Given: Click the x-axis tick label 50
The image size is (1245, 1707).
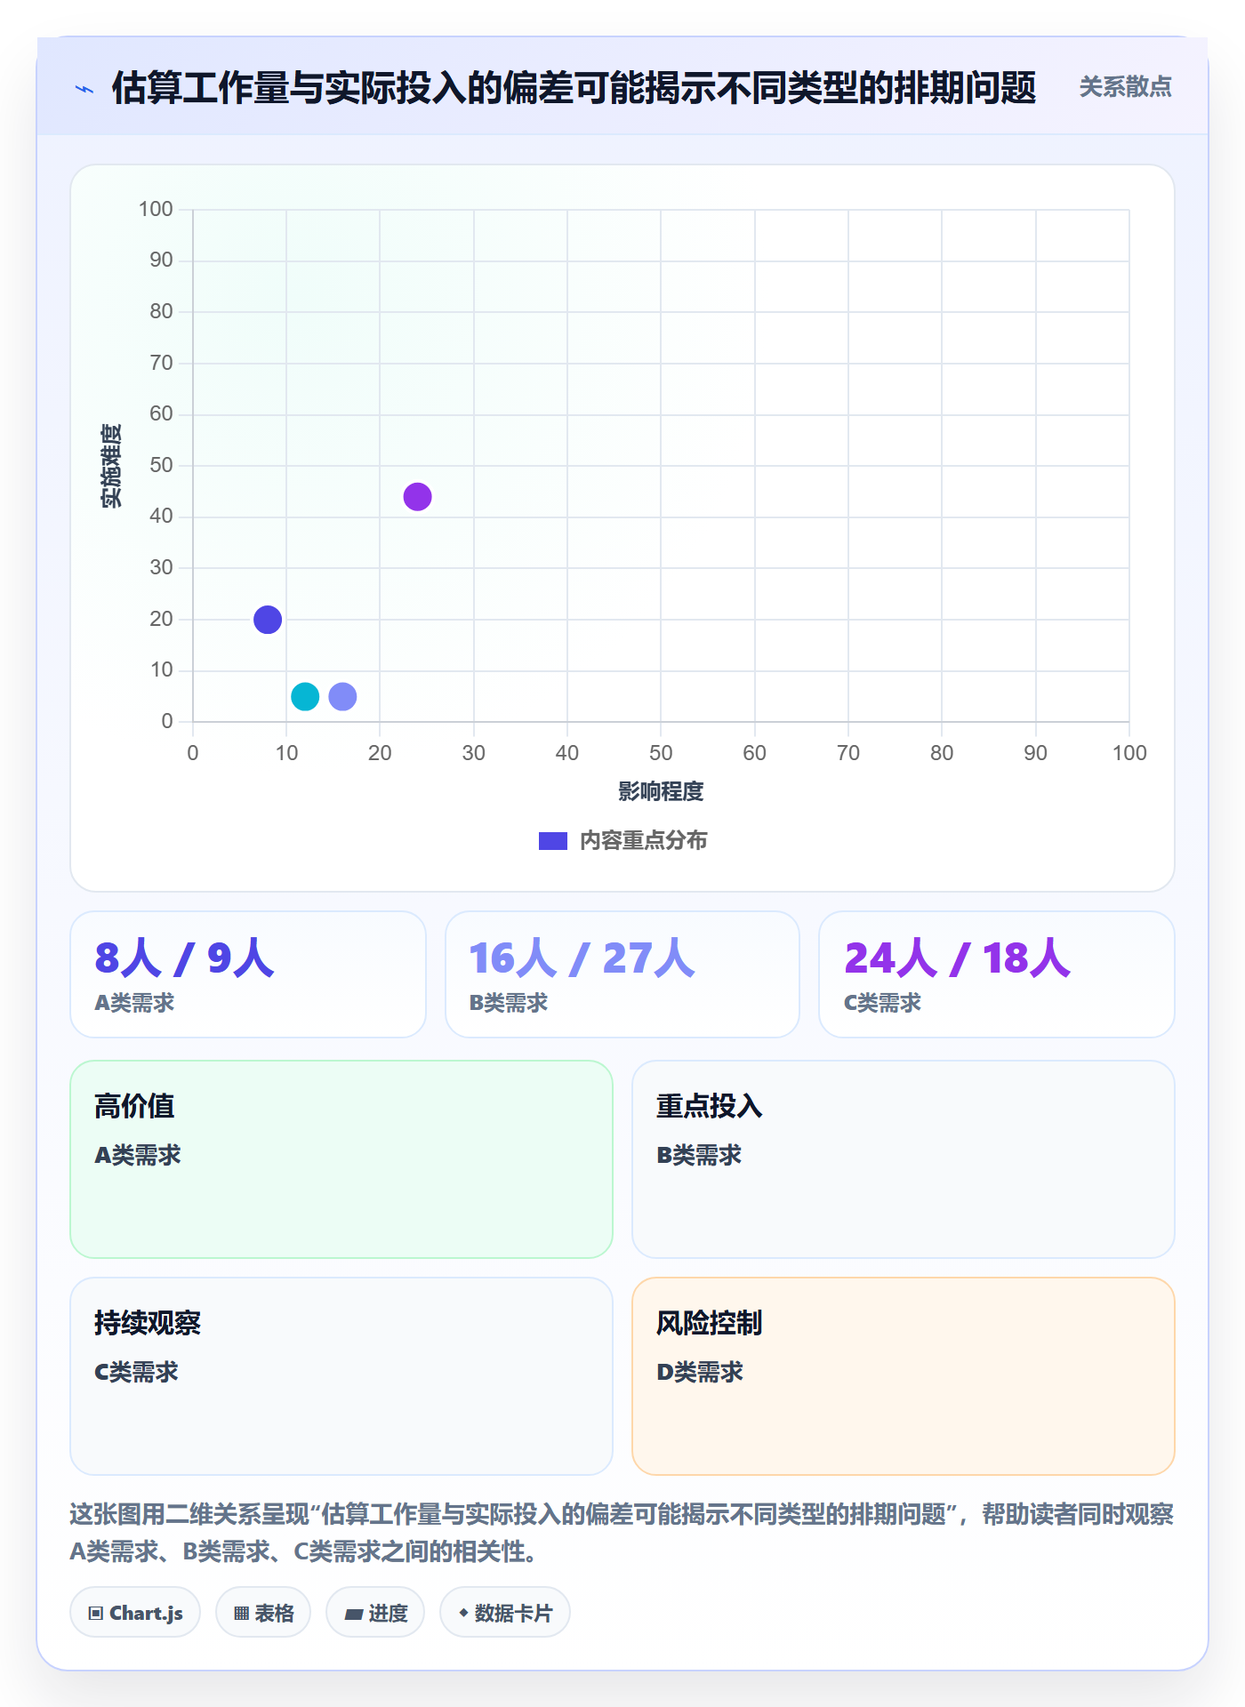Looking at the screenshot, I should [x=661, y=753].
